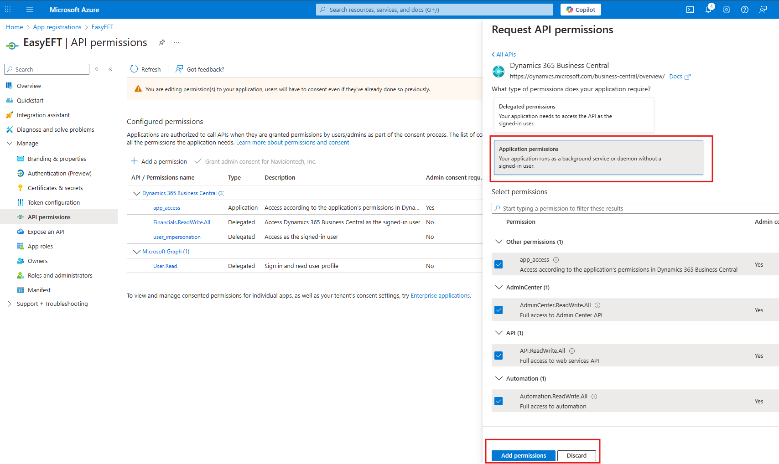Viewport: 779px width, 464px height.
Task: Go back via the All APIs link
Action: coord(504,54)
